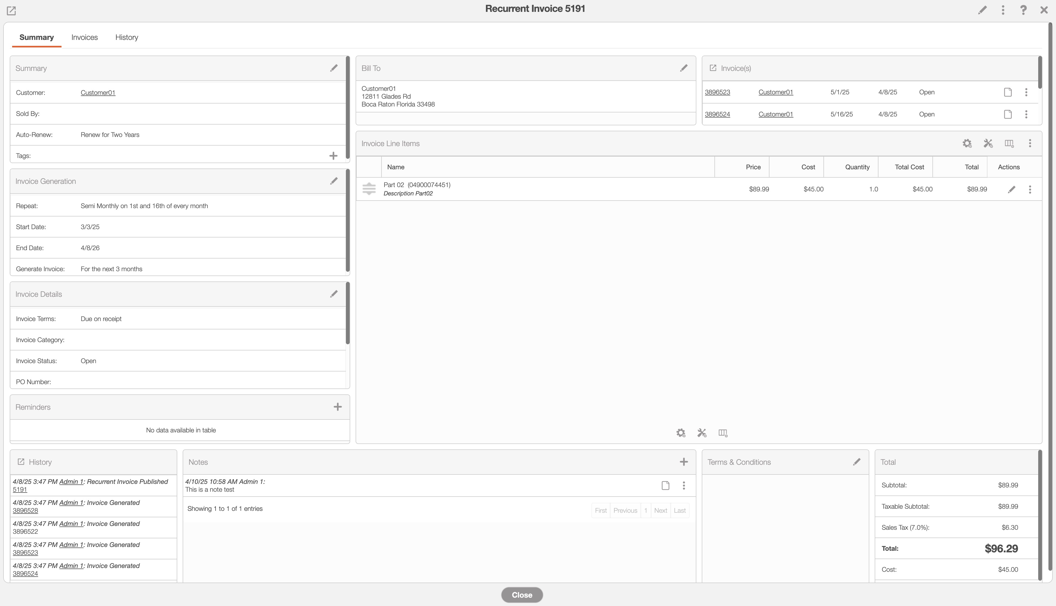Open pop-out icon in the top-left corner
Viewport: 1056px width, 606px height.
(11, 11)
